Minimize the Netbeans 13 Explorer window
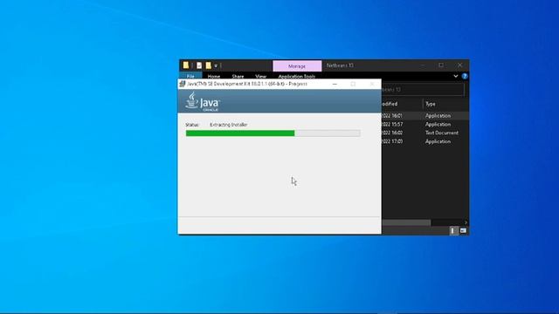The width and height of the screenshot is (559, 314). click(423, 65)
